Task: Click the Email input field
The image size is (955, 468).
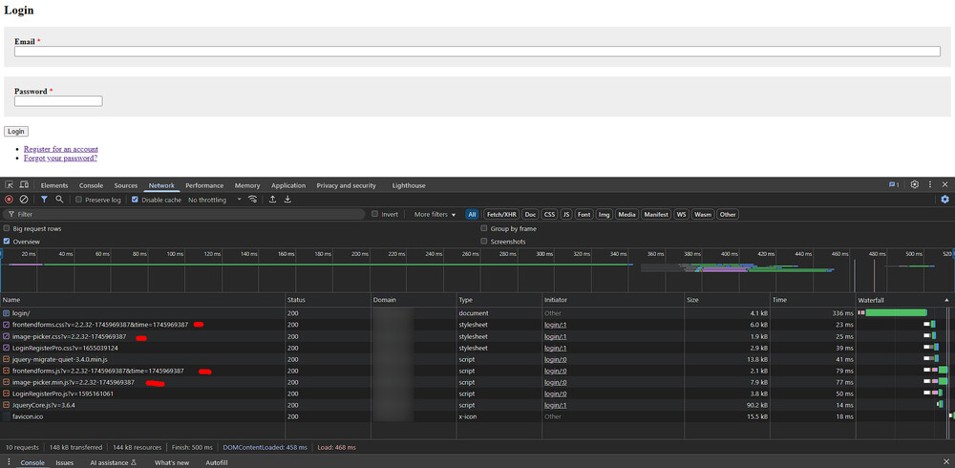Action: click(477, 52)
